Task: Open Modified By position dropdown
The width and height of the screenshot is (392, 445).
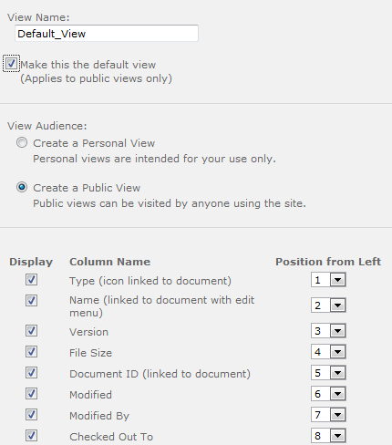Action: coord(328,415)
